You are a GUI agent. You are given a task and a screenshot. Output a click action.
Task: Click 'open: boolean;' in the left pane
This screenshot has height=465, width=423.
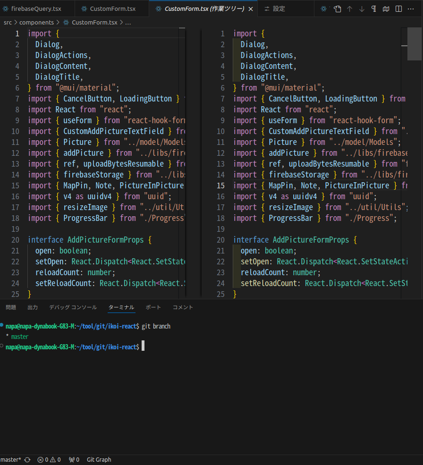click(63, 251)
